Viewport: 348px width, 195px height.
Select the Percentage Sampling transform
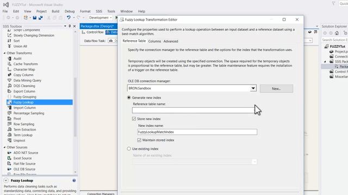click(29, 113)
